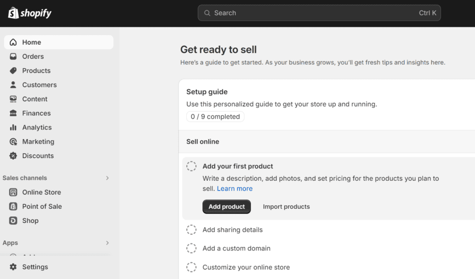Viewport: 475px width, 279px height.
Task: Click the Home house icon
Action: [x=13, y=42]
